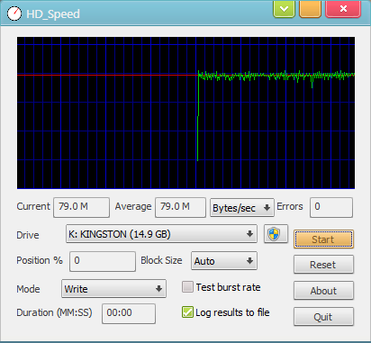Click the Reset button

(323, 265)
